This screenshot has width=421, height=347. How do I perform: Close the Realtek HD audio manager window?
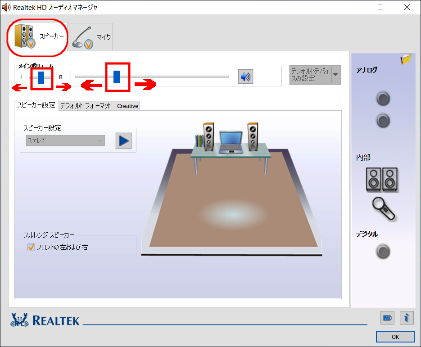click(407, 7)
